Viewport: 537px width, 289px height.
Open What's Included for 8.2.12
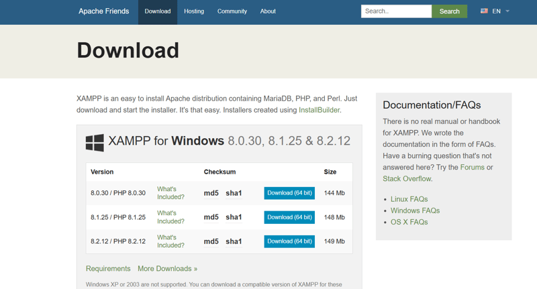click(170, 241)
